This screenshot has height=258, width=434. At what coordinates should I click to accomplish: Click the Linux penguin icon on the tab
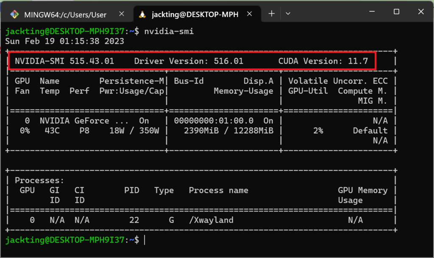coord(142,14)
